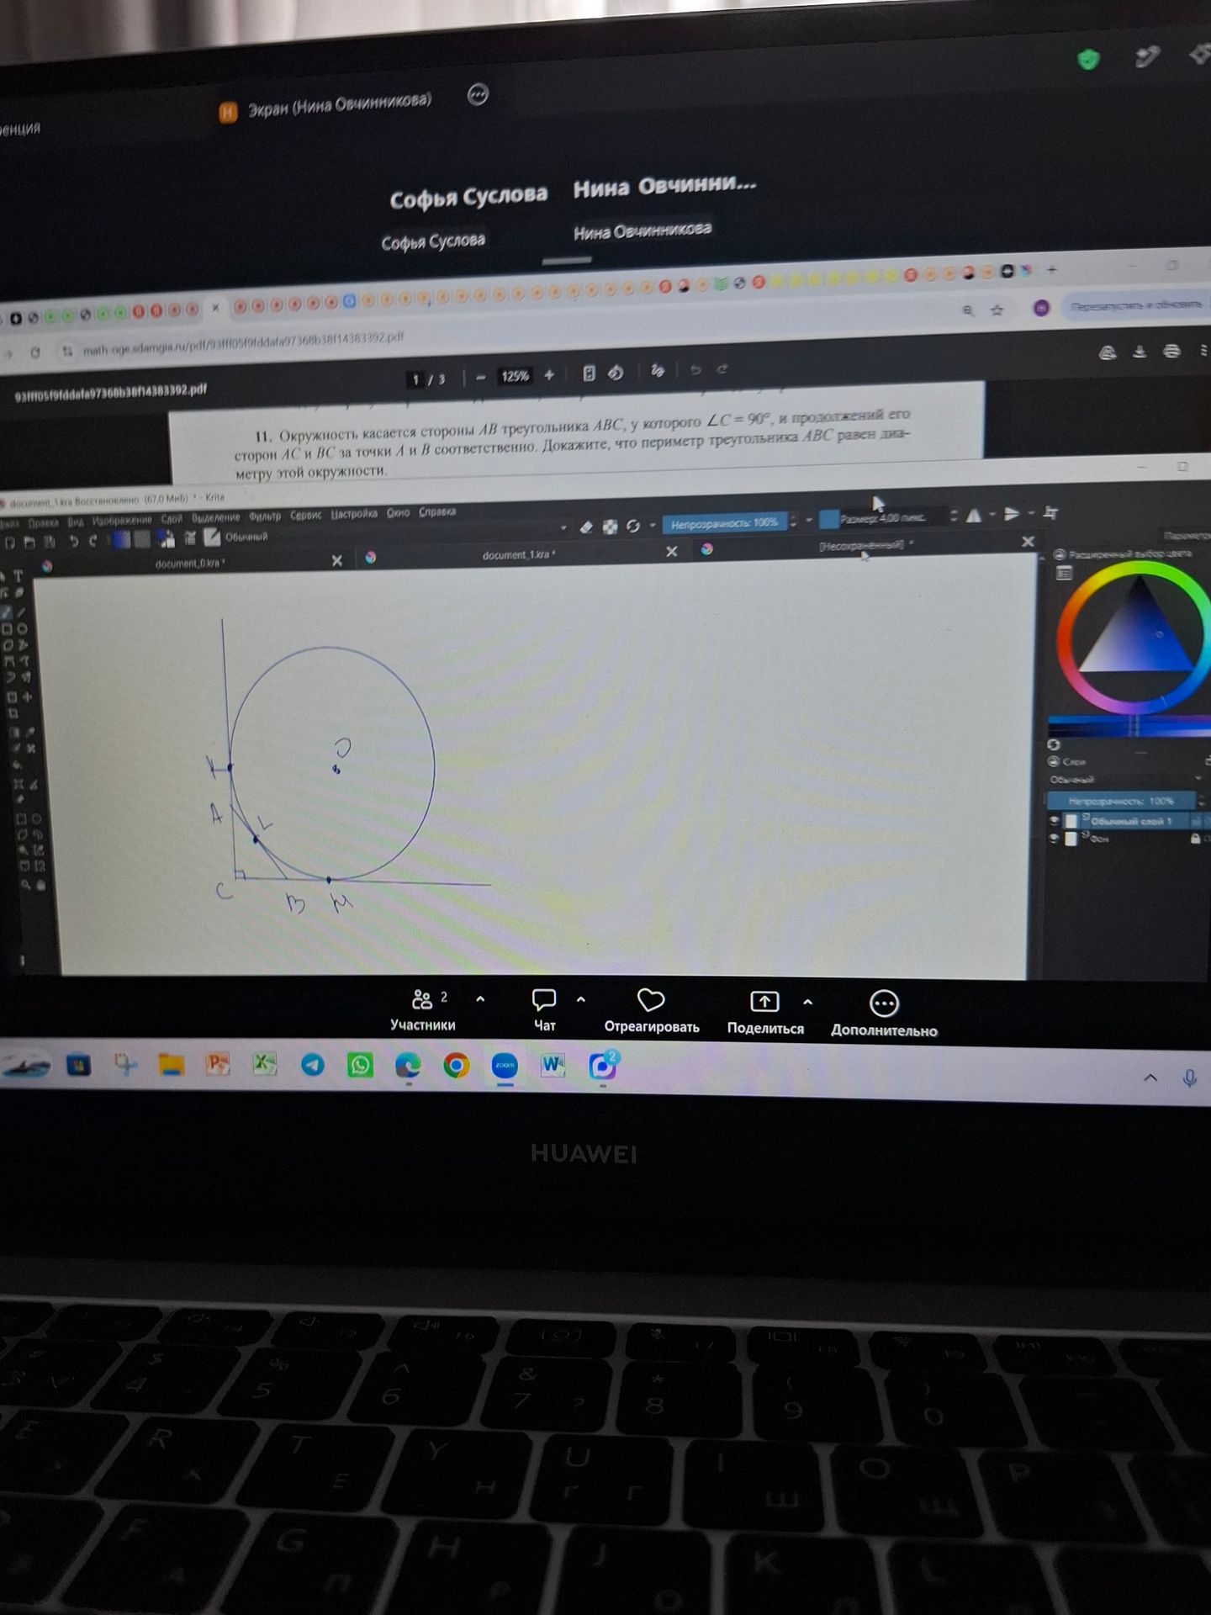
Task: Click the PDF fit-to-page icon
Action: (589, 373)
